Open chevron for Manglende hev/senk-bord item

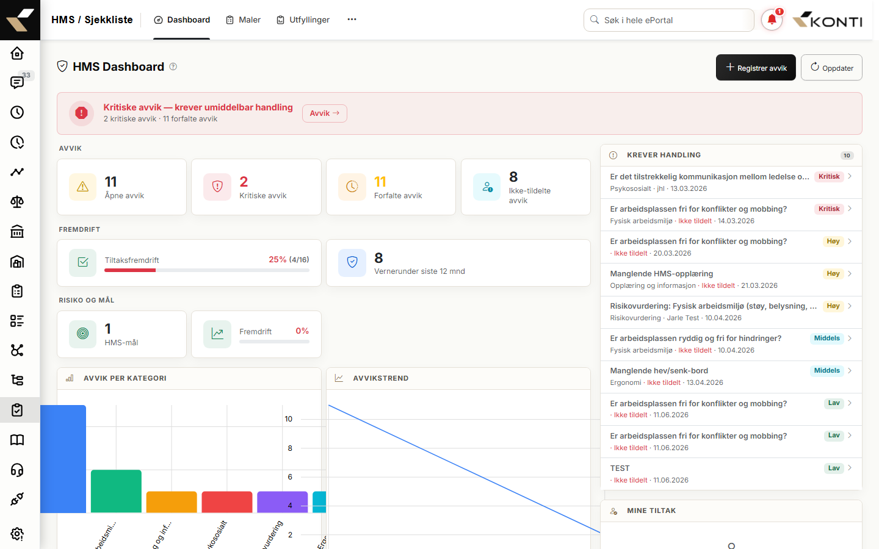(850, 371)
